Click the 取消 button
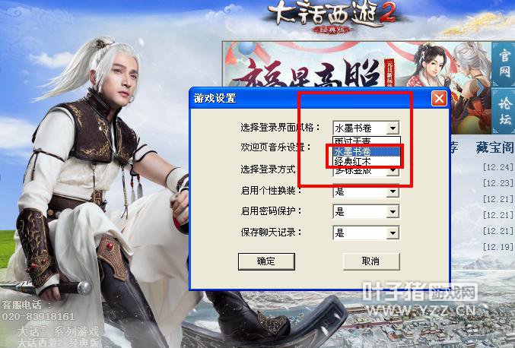The height and width of the screenshot is (348, 515). tap(371, 261)
